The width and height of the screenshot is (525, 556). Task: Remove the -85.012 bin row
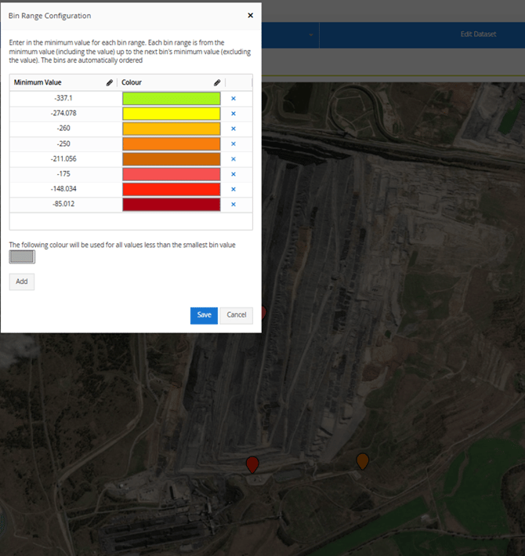tap(234, 205)
